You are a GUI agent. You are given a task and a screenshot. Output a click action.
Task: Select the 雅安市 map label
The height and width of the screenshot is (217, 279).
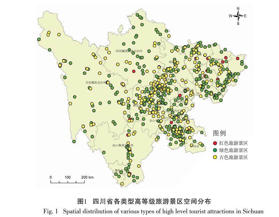click(x=138, y=104)
